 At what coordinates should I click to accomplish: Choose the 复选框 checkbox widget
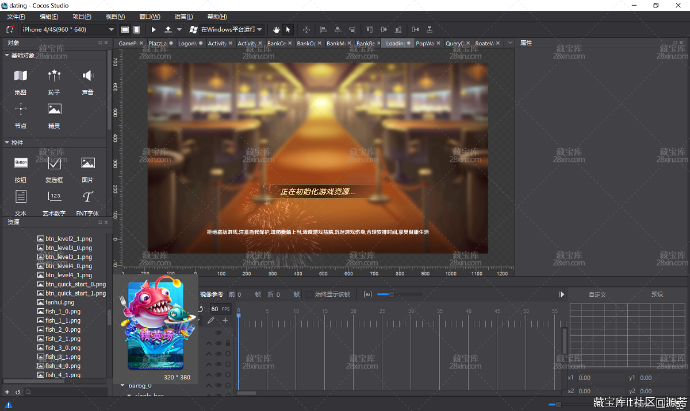(55, 163)
